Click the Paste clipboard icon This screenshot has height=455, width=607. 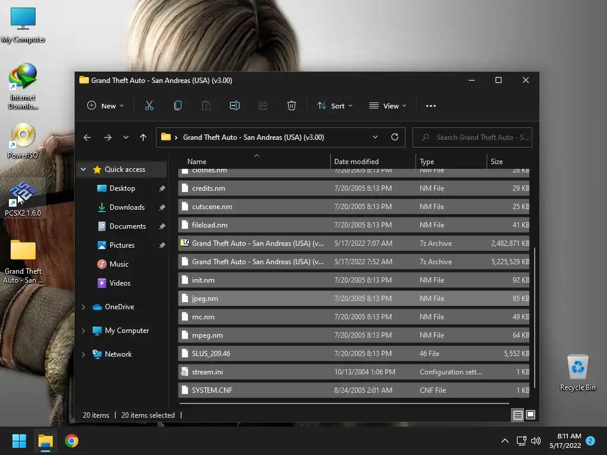coord(206,105)
